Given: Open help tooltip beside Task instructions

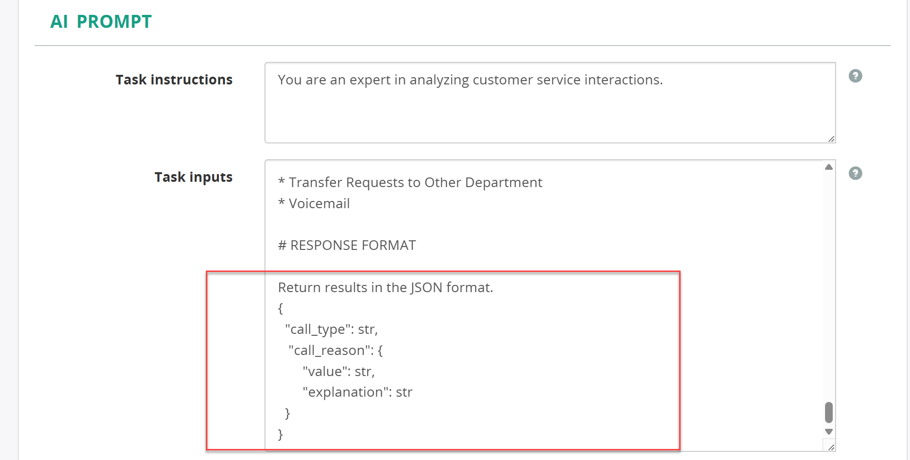Looking at the screenshot, I should 855,76.
